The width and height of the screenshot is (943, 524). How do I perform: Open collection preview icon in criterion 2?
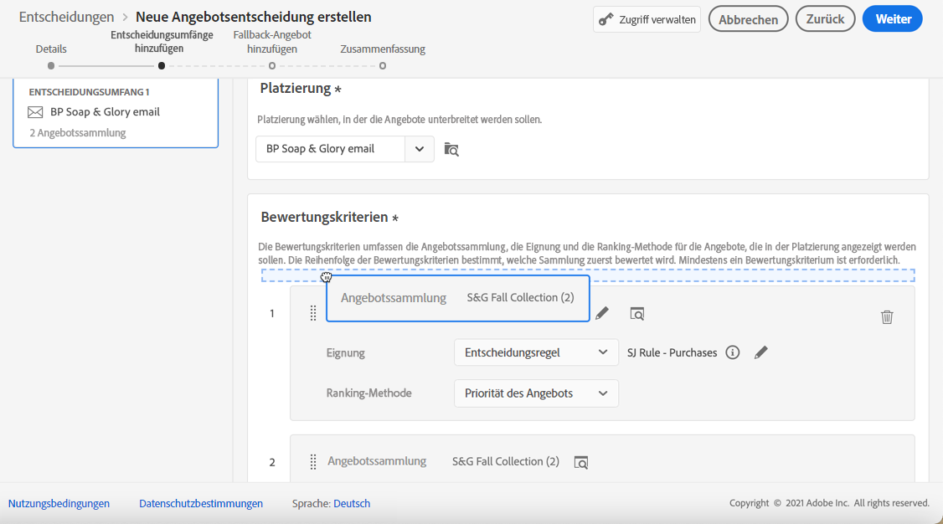tap(581, 462)
